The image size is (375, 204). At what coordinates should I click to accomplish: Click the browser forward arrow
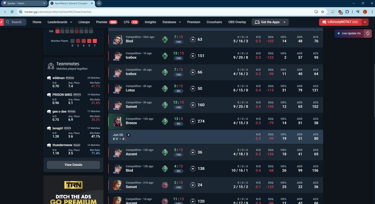pyautogui.click(x=4, y=12)
